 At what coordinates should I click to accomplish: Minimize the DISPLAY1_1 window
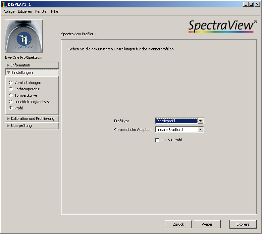[x=246, y=4]
